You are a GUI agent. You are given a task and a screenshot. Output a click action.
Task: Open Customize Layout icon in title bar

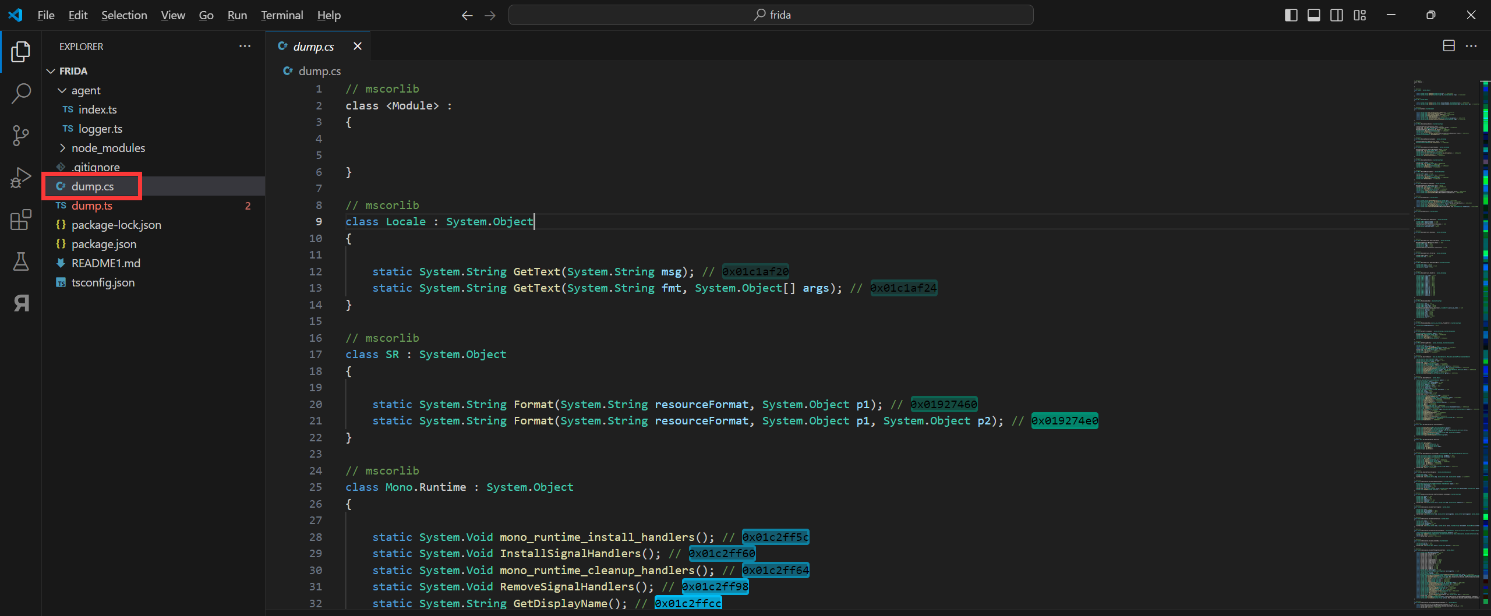[1360, 15]
